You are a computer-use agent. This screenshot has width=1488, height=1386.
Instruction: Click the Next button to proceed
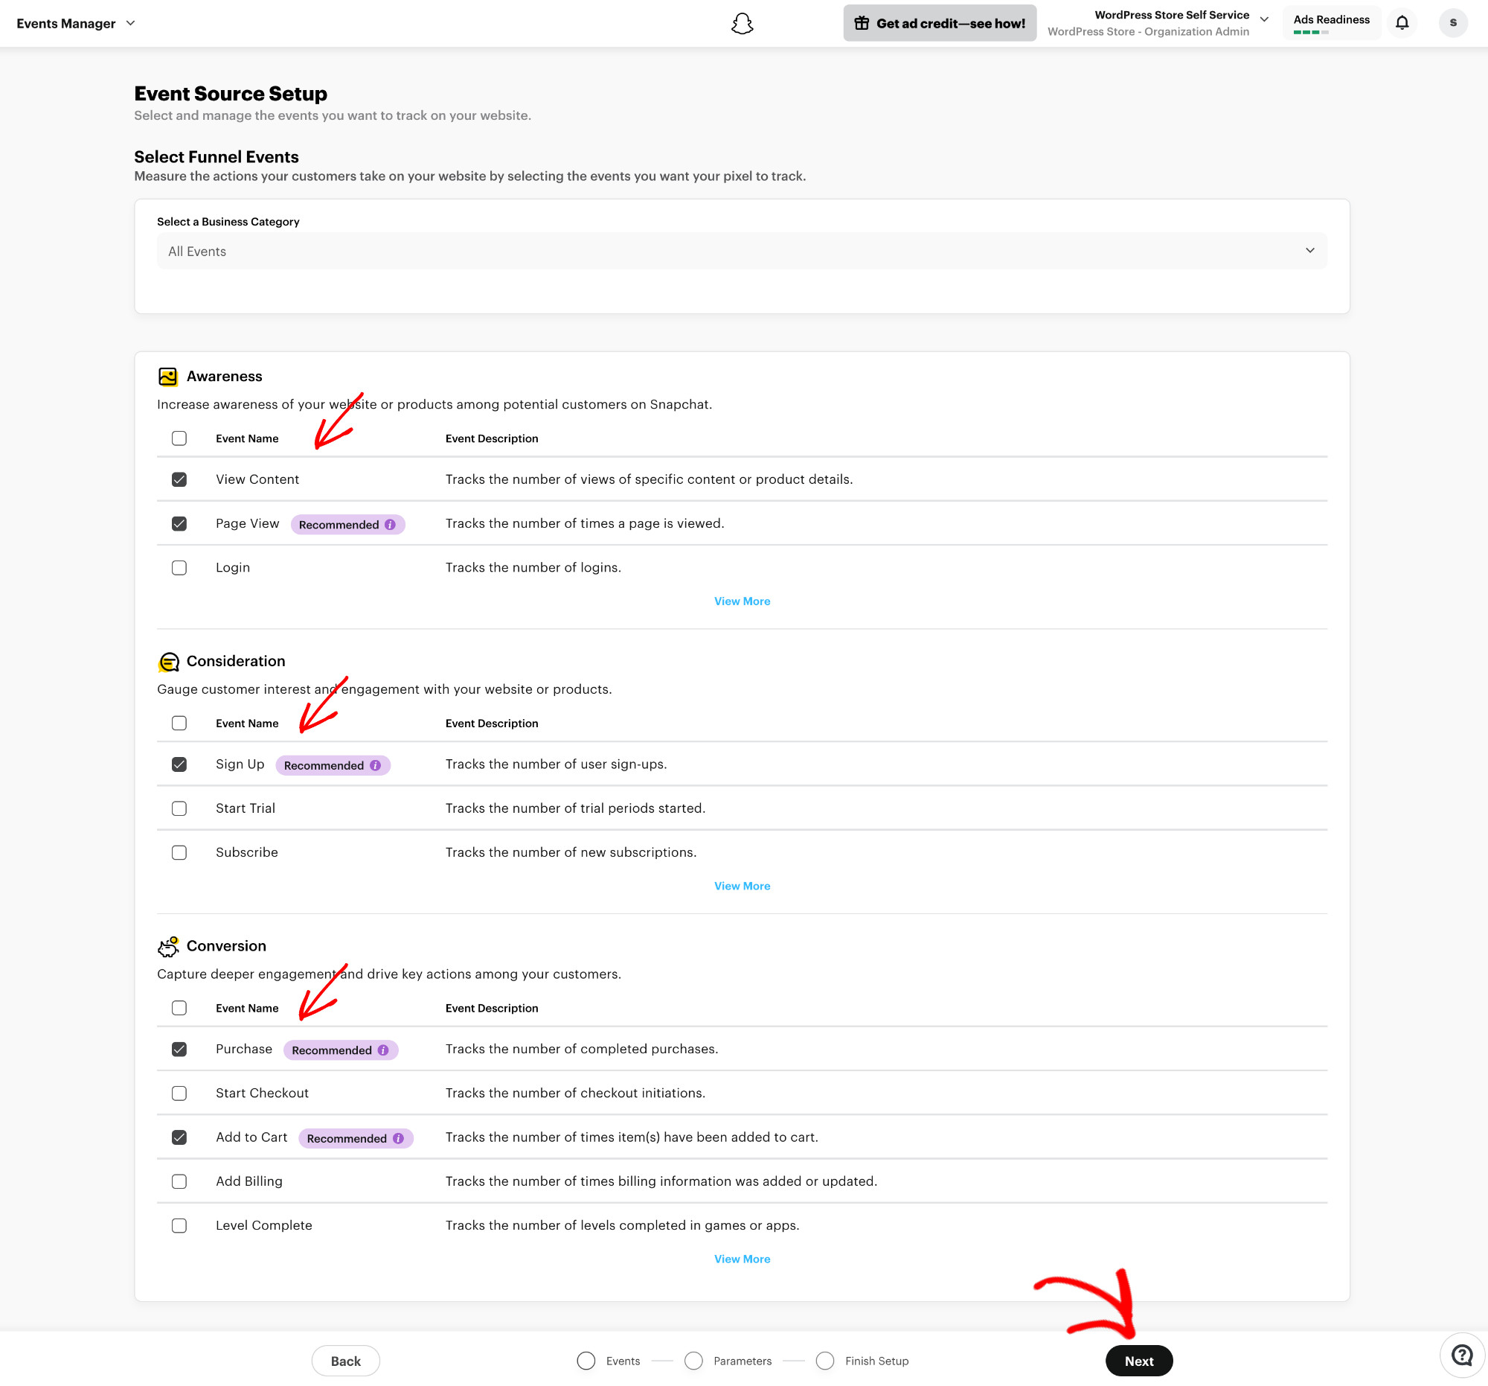pos(1139,1360)
